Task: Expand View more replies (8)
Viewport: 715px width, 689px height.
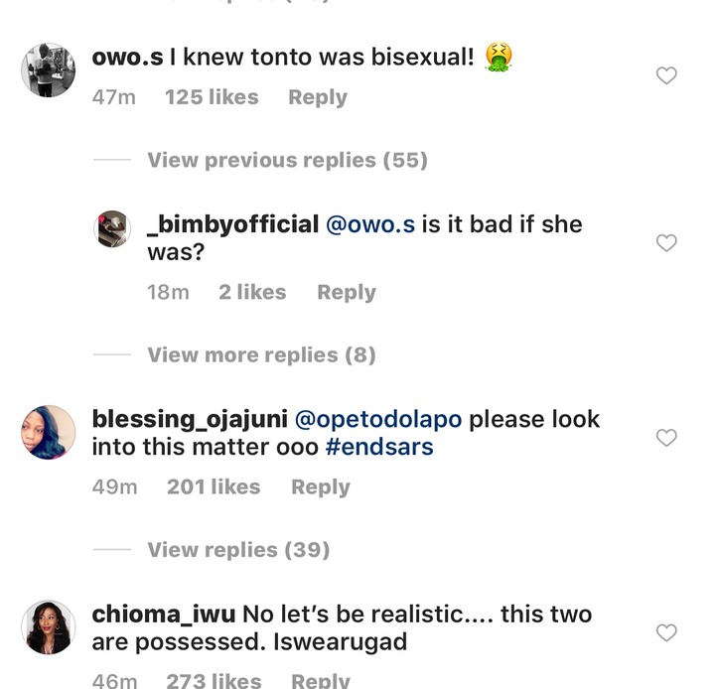Action: (261, 354)
